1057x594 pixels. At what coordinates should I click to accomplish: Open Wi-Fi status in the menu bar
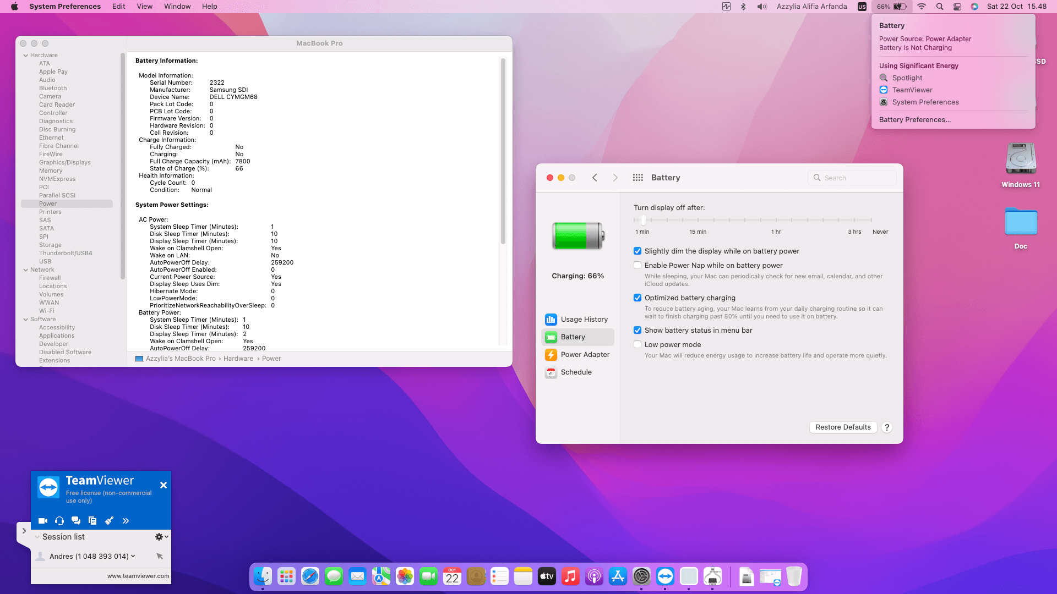coord(922,7)
